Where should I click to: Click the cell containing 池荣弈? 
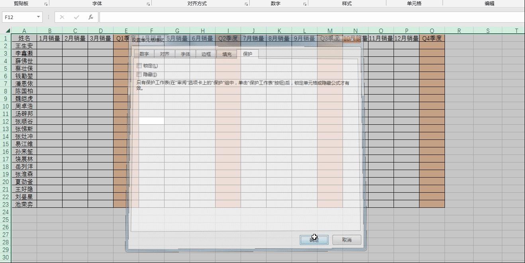(x=24, y=204)
